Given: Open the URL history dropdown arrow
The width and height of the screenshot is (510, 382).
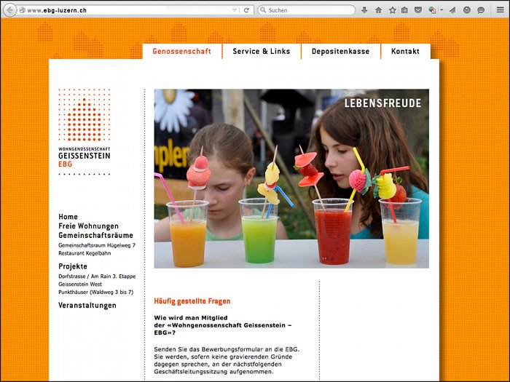Looking at the screenshot, I should pos(234,10).
